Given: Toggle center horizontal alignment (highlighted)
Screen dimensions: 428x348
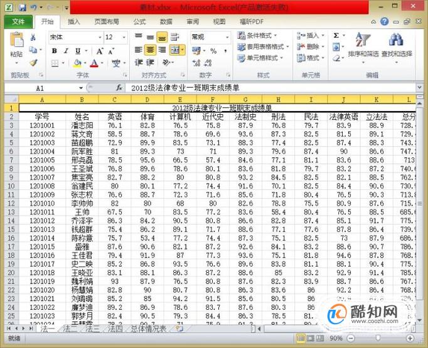Looking at the screenshot, I should pos(150,50).
